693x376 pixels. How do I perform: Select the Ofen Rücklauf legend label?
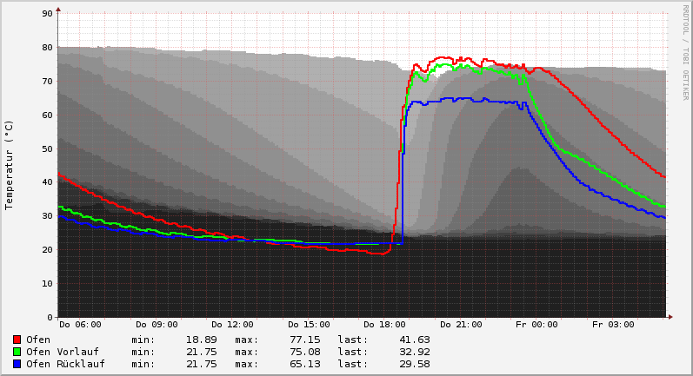click(x=65, y=364)
